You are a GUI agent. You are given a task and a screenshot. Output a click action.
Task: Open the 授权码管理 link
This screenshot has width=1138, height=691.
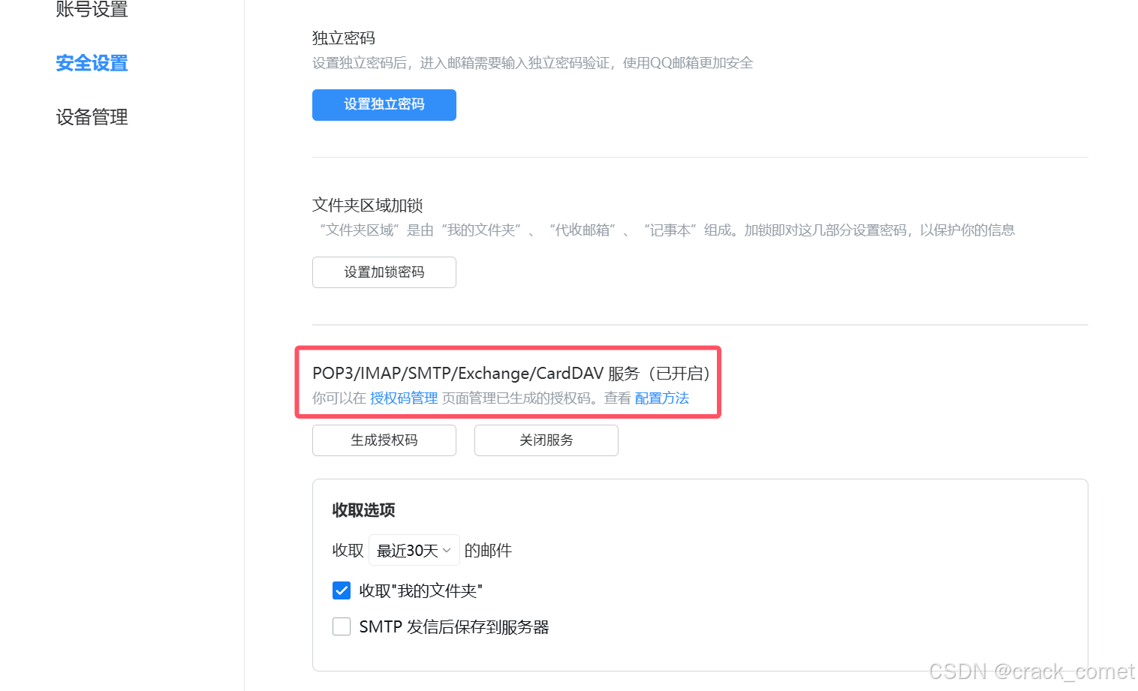tap(403, 398)
